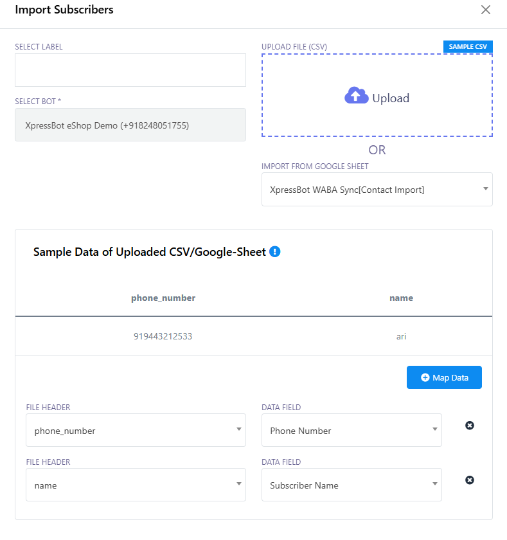Click the 919443212533 sample cell
Screen dimensions: 507x540
[163, 336]
